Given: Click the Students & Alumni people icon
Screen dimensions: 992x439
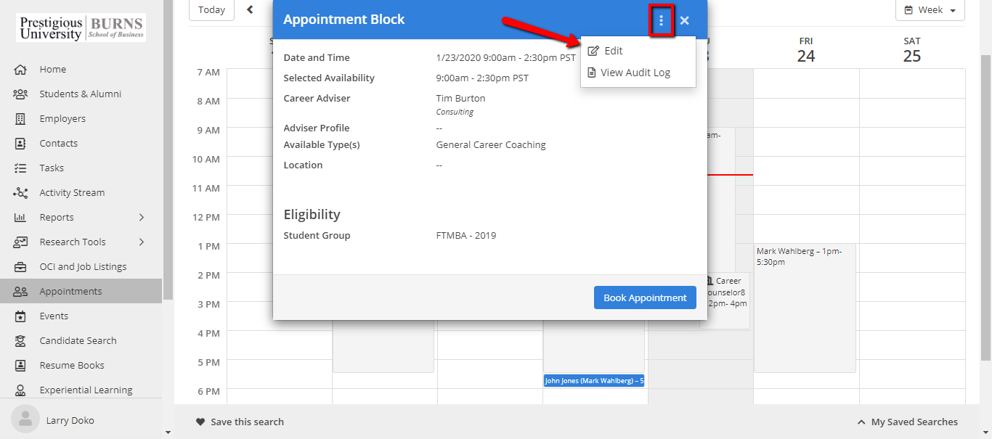Looking at the screenshot, I should pos(20,94).
